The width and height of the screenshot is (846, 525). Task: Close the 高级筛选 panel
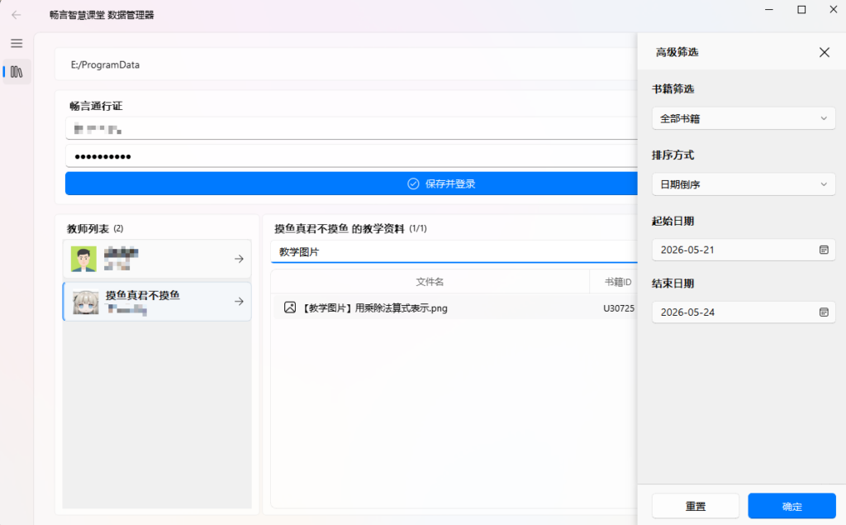point(825,52)
